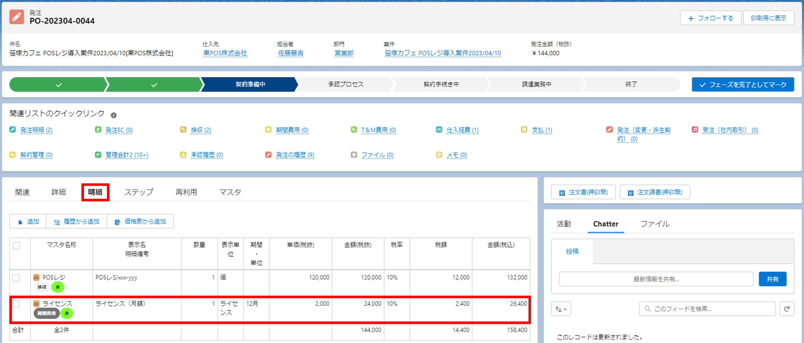Click the 検収 badge on POSレジ row
The height and width of the screenshot is (343, 804).
tap(42, 287)
